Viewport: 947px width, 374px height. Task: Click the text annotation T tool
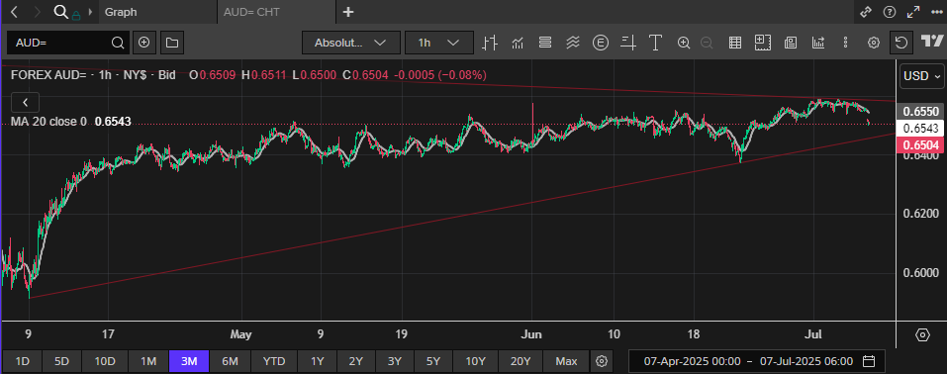click(x=655, y=43)
